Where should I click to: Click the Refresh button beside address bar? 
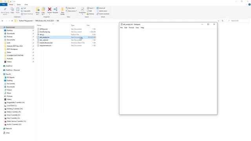pyautogui.click(x=222, y=21)
